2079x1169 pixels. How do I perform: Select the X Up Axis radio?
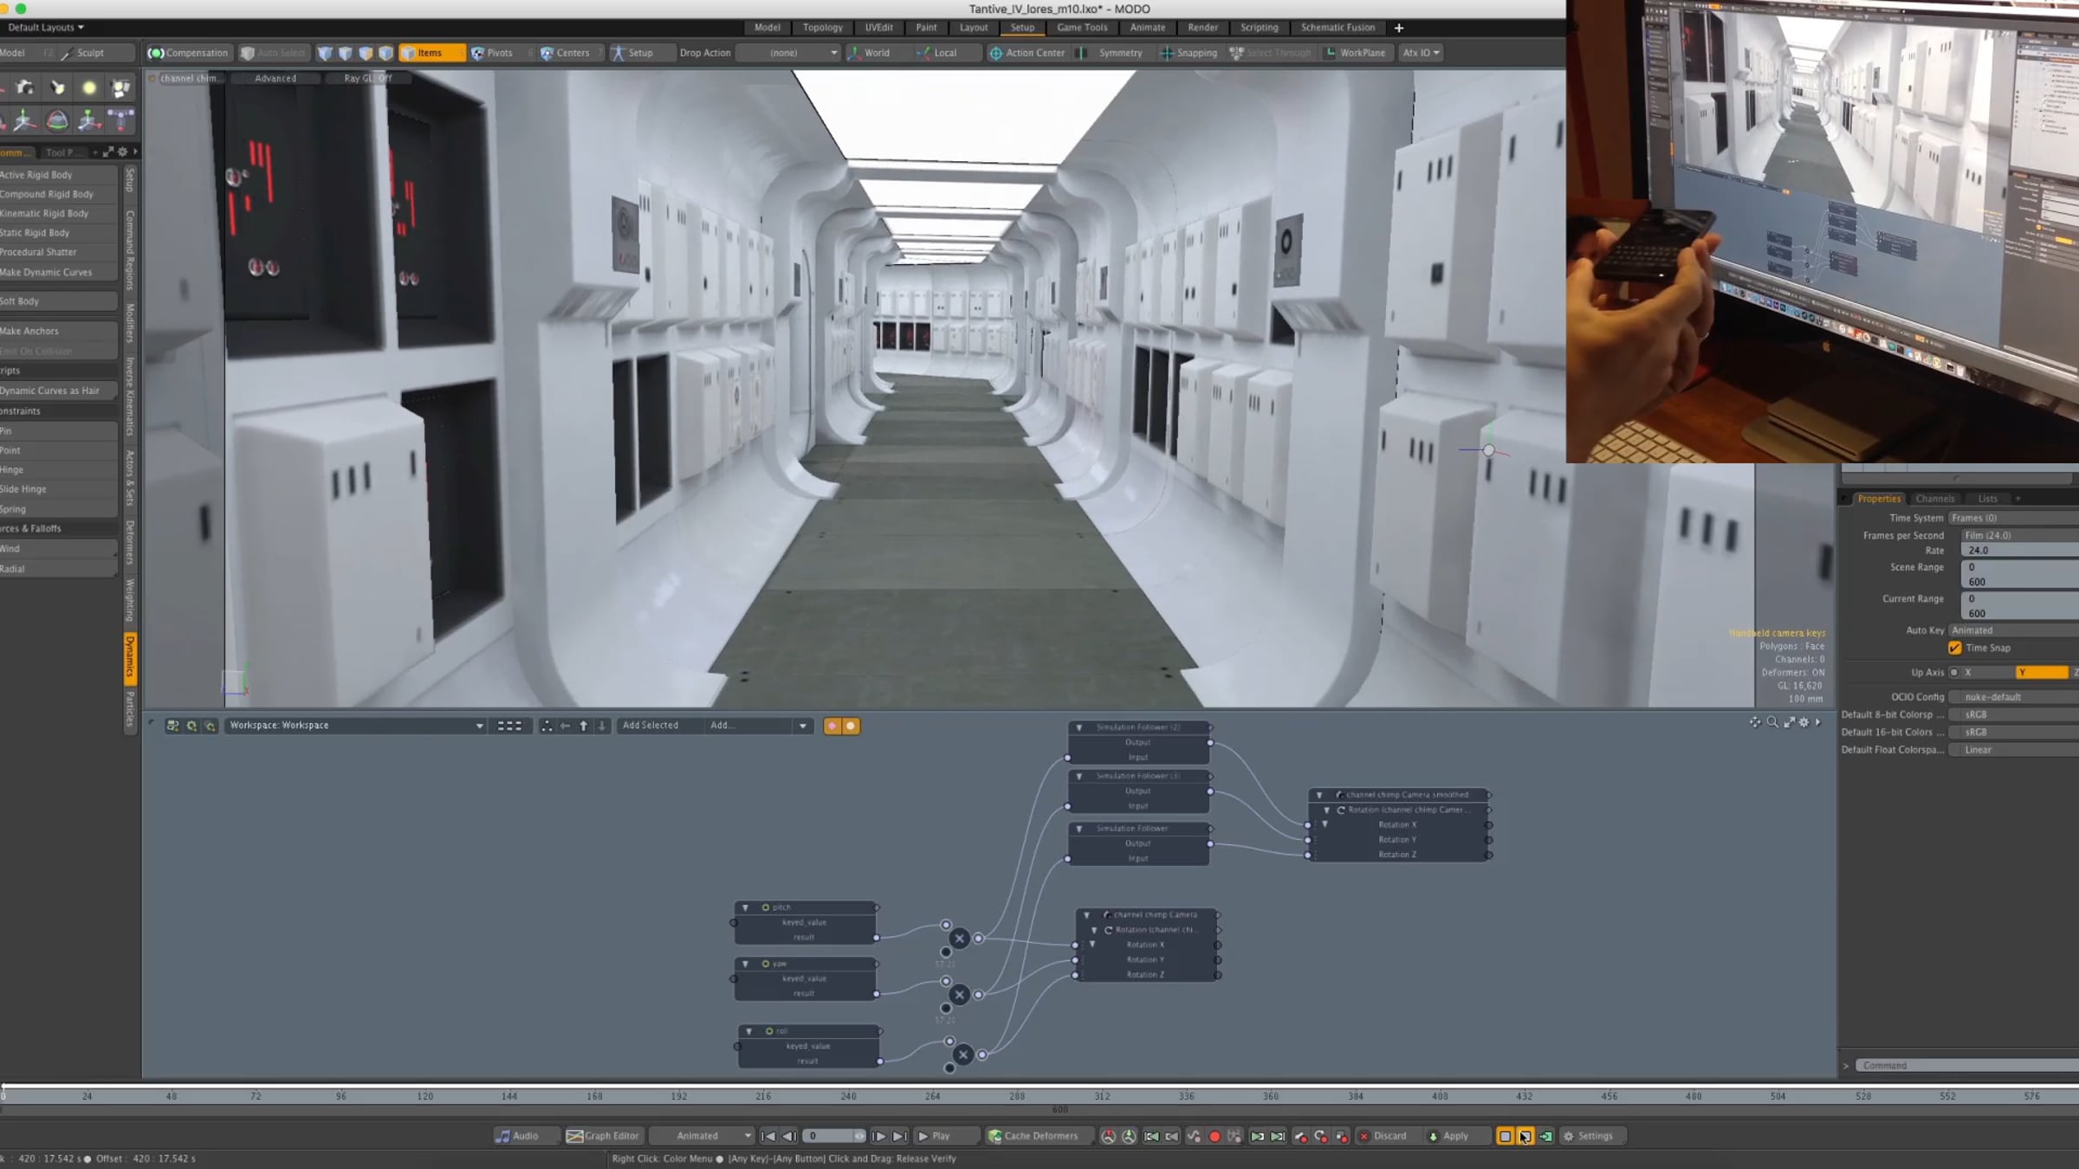click(x=1954, y=673)
